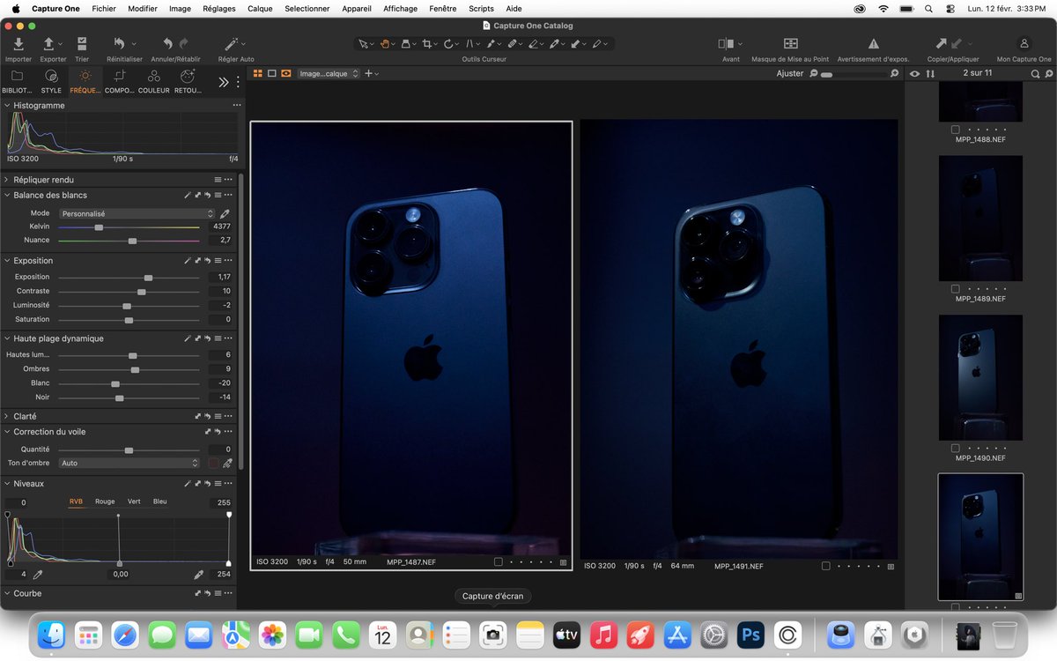Image resolution: width=1057 pixels, height=661 pixels.
Task: Open Mon Capture One account icon
Action: 1024,43
